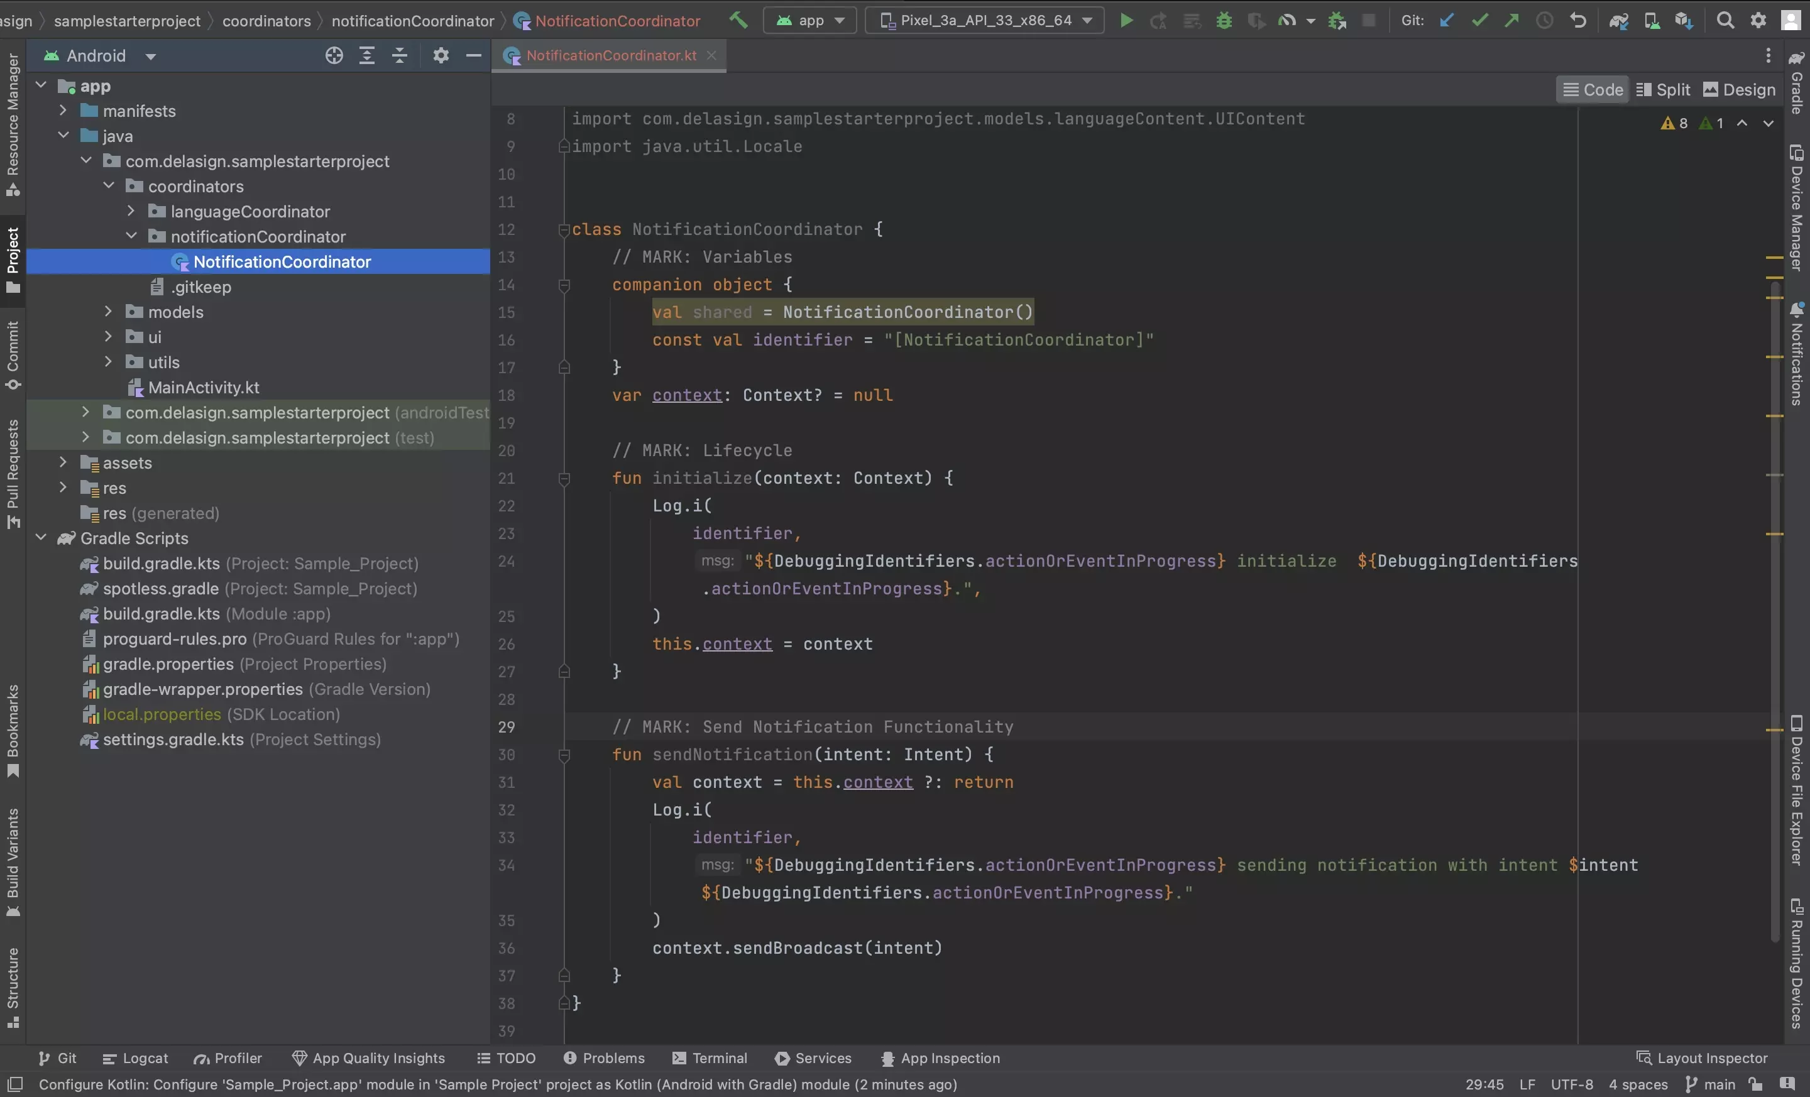
Task: Open the Layout Inspector button
Action: 1701,1058
